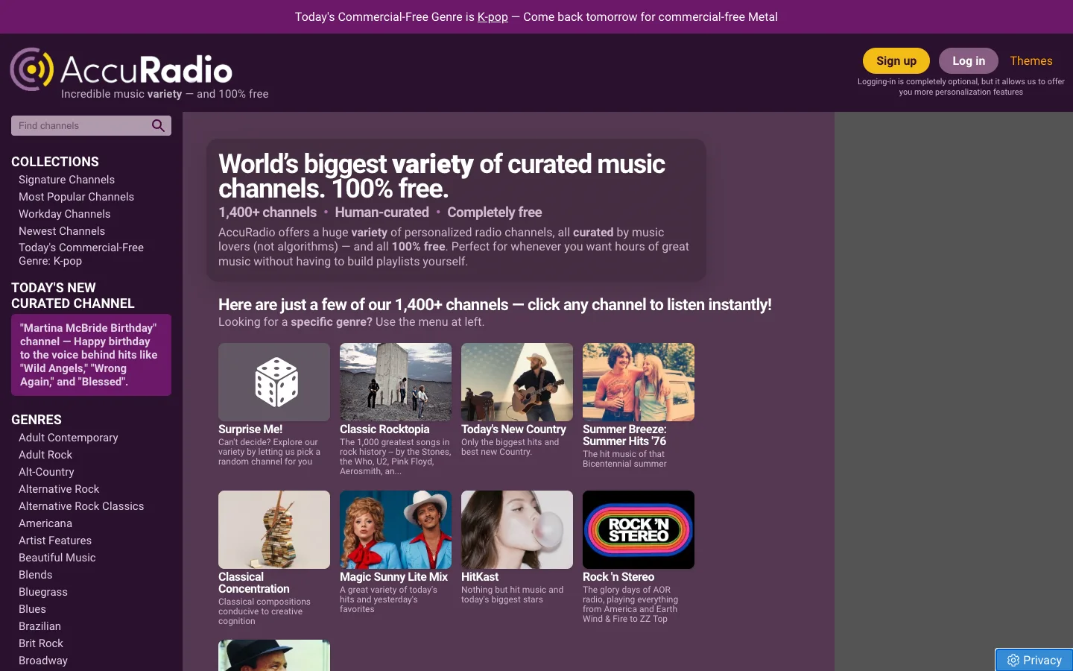The image size is (1073, 671).
Task: Click the HitKast title
Action: [x=480, y=577]
